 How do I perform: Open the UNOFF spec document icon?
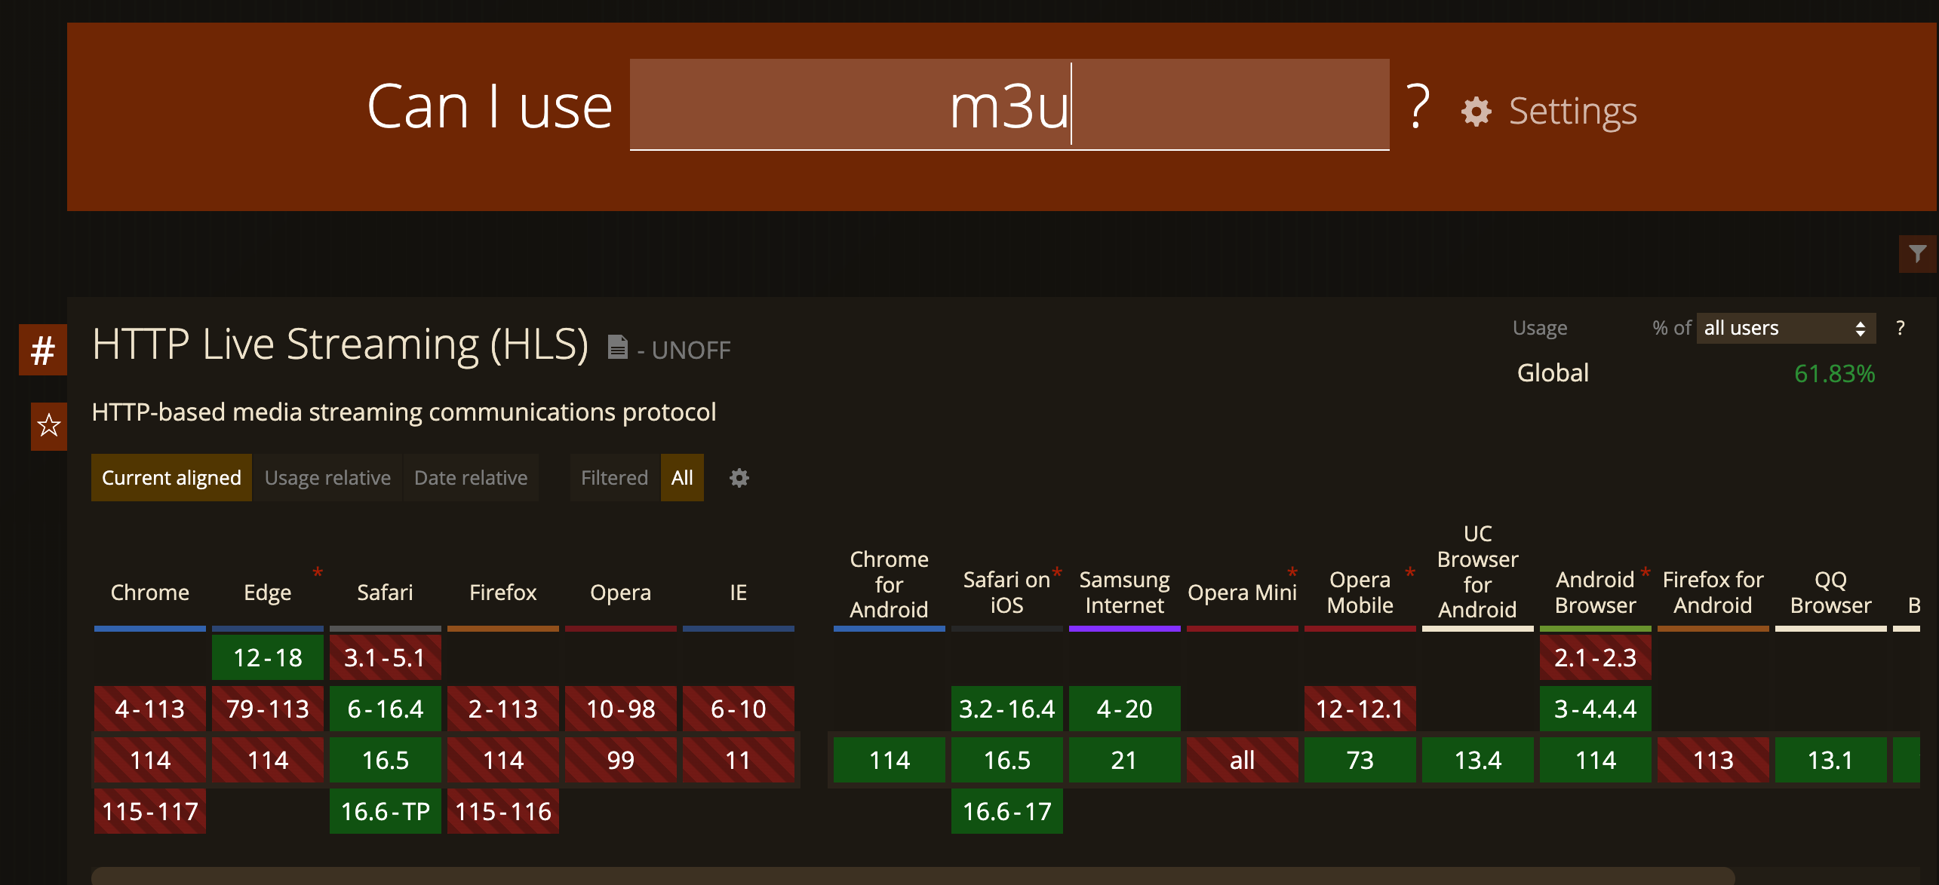pyautogui.click(x=618, y=347)
